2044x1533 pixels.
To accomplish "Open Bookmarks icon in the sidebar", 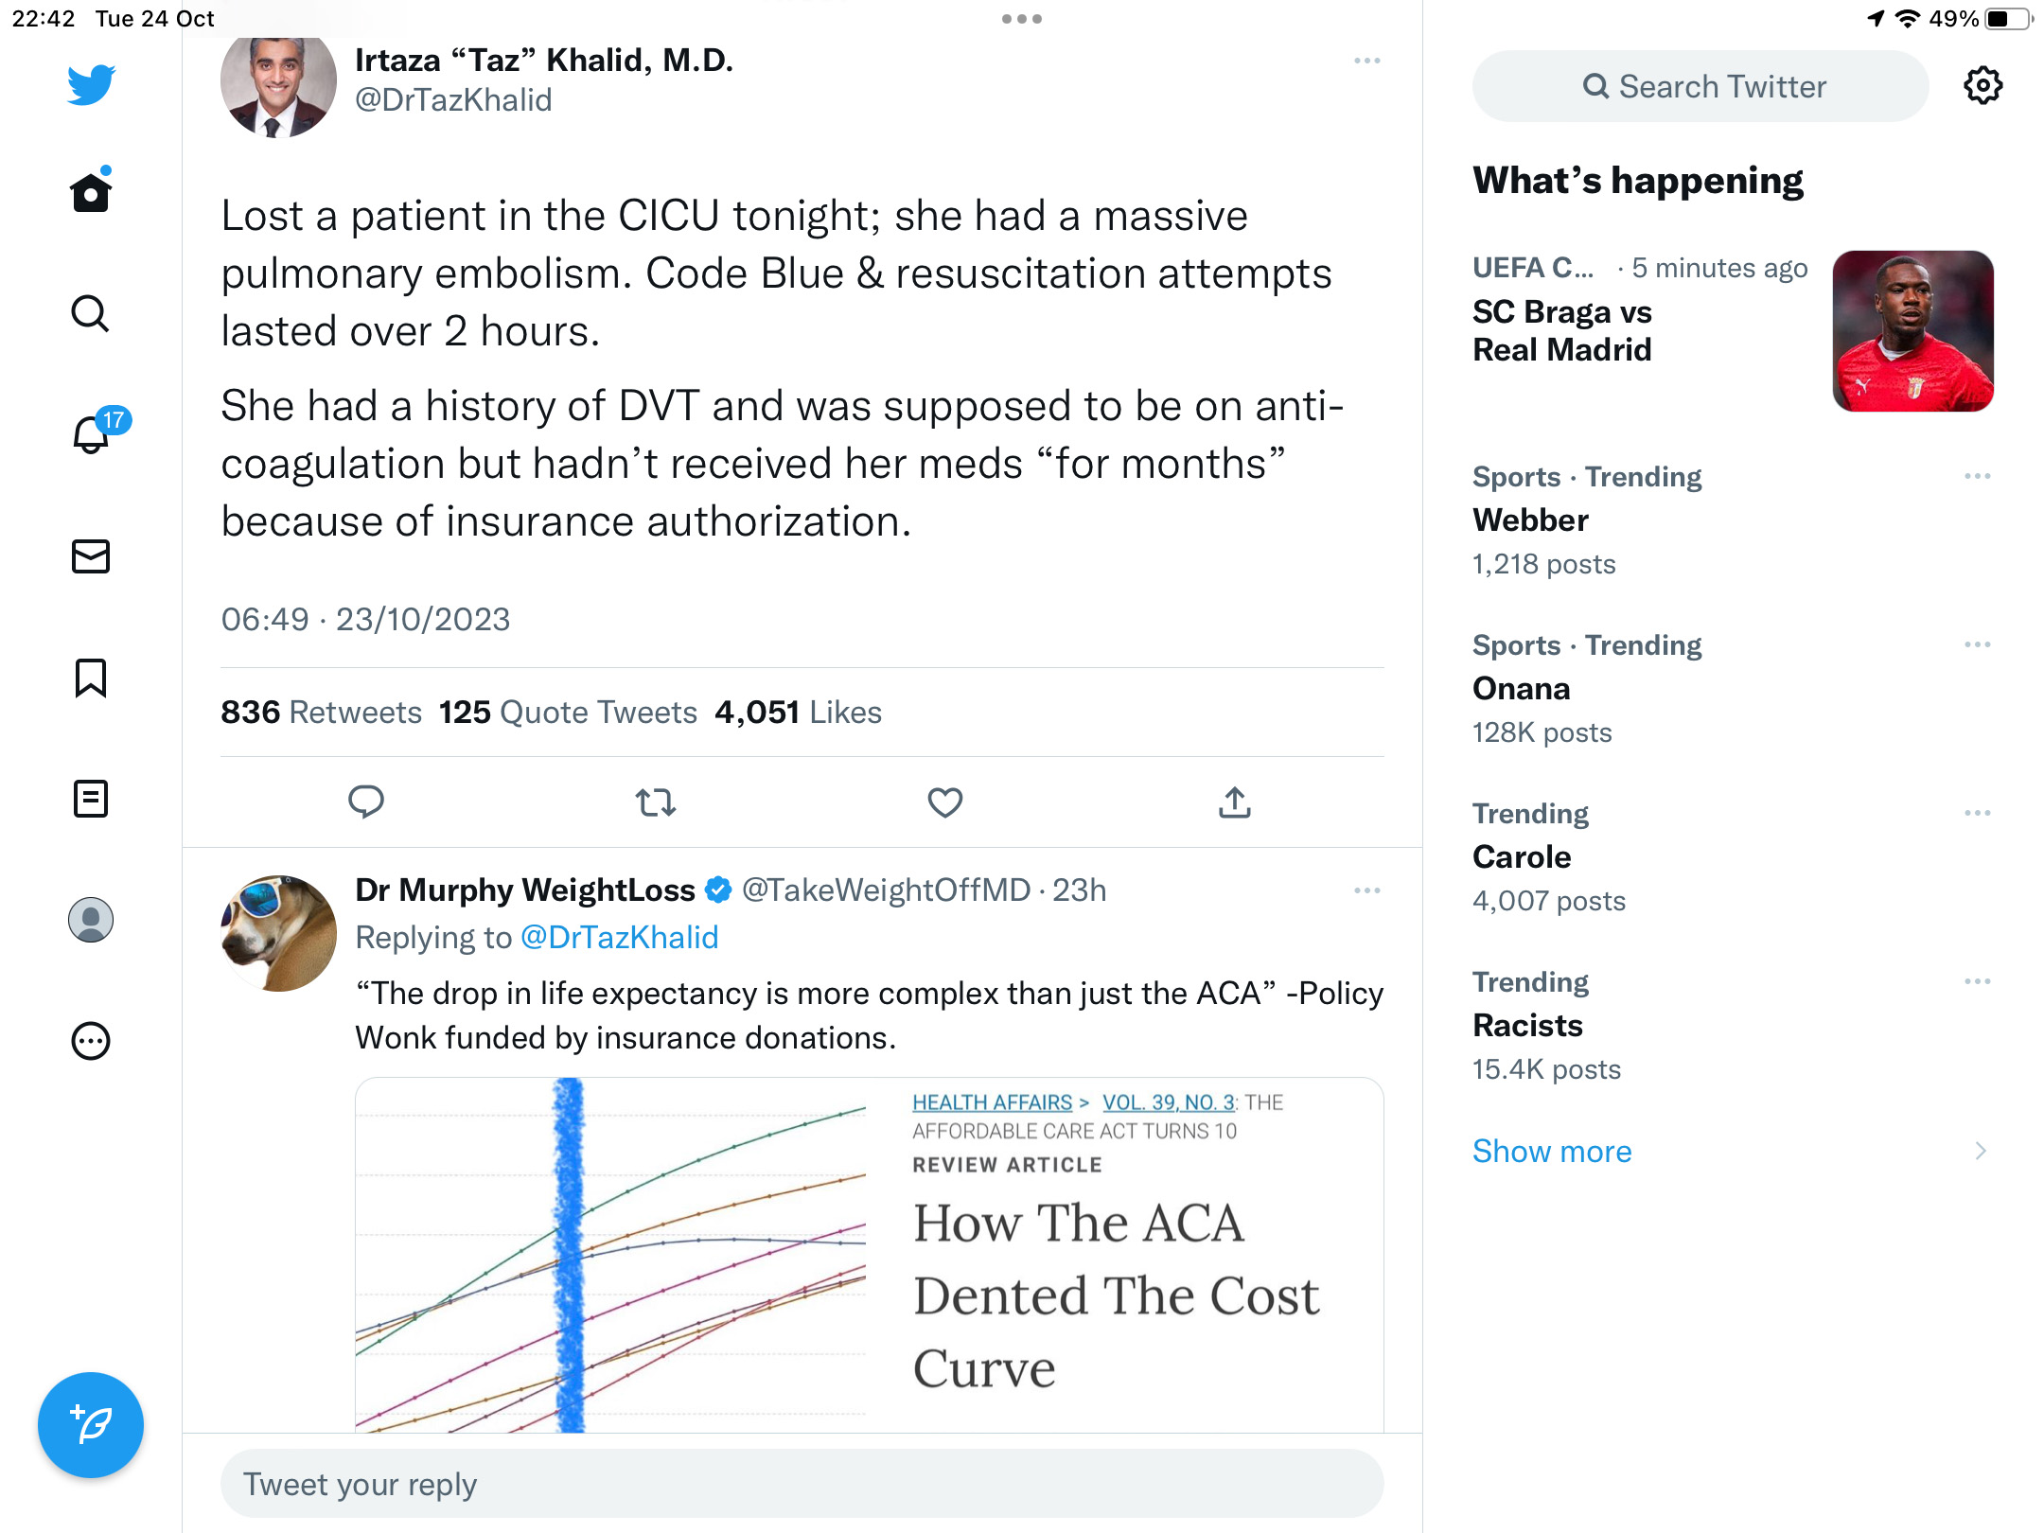I will click(91, 678).
